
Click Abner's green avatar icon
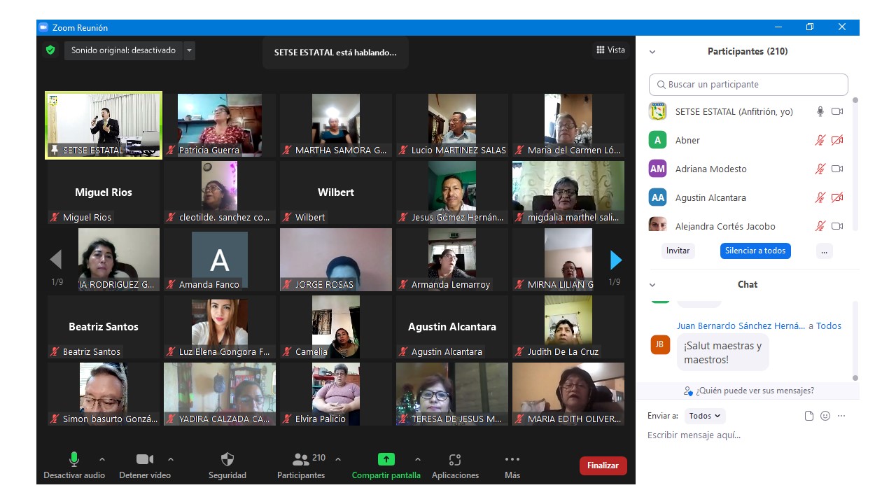[x=657, y=140]
